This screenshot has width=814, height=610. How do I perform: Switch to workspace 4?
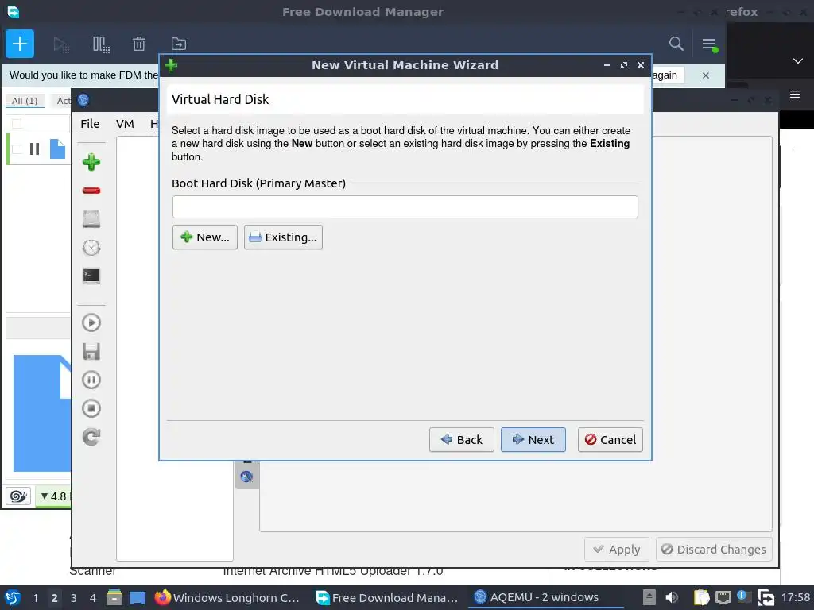93,597
